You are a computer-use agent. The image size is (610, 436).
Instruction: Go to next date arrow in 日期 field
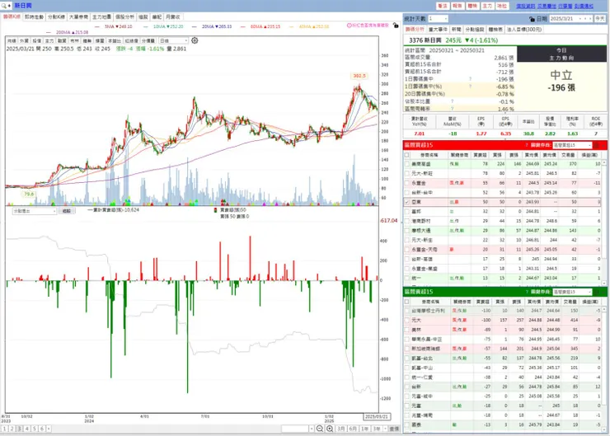tap(590, 19)
